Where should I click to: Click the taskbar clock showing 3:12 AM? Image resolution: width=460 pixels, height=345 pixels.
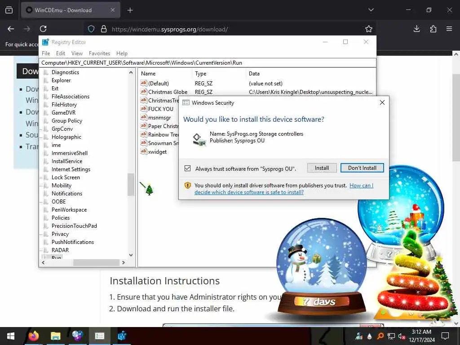tap(421, 336)
